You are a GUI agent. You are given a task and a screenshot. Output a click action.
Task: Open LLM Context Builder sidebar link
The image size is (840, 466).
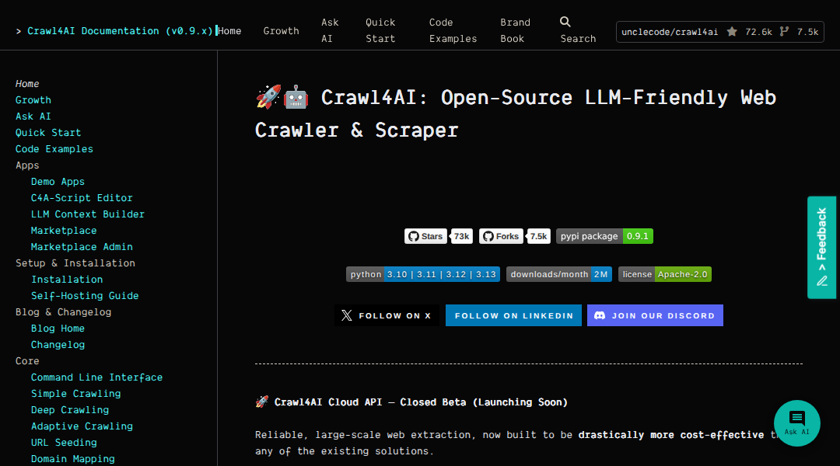point(88,214)
